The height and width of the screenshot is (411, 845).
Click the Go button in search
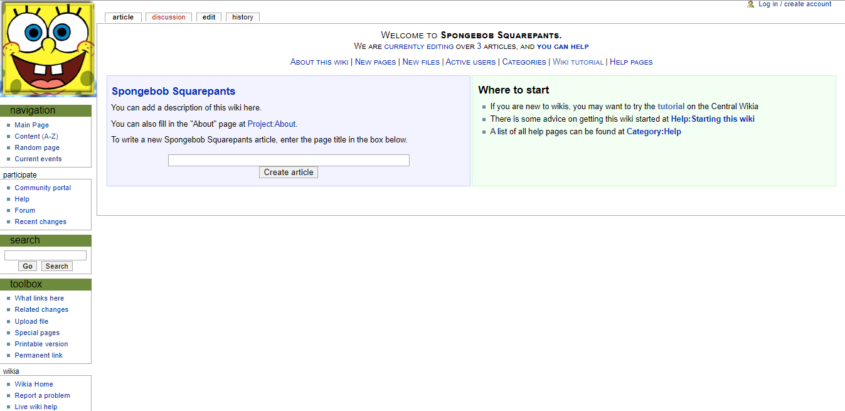pyautogui.click(x=28, y=266)
